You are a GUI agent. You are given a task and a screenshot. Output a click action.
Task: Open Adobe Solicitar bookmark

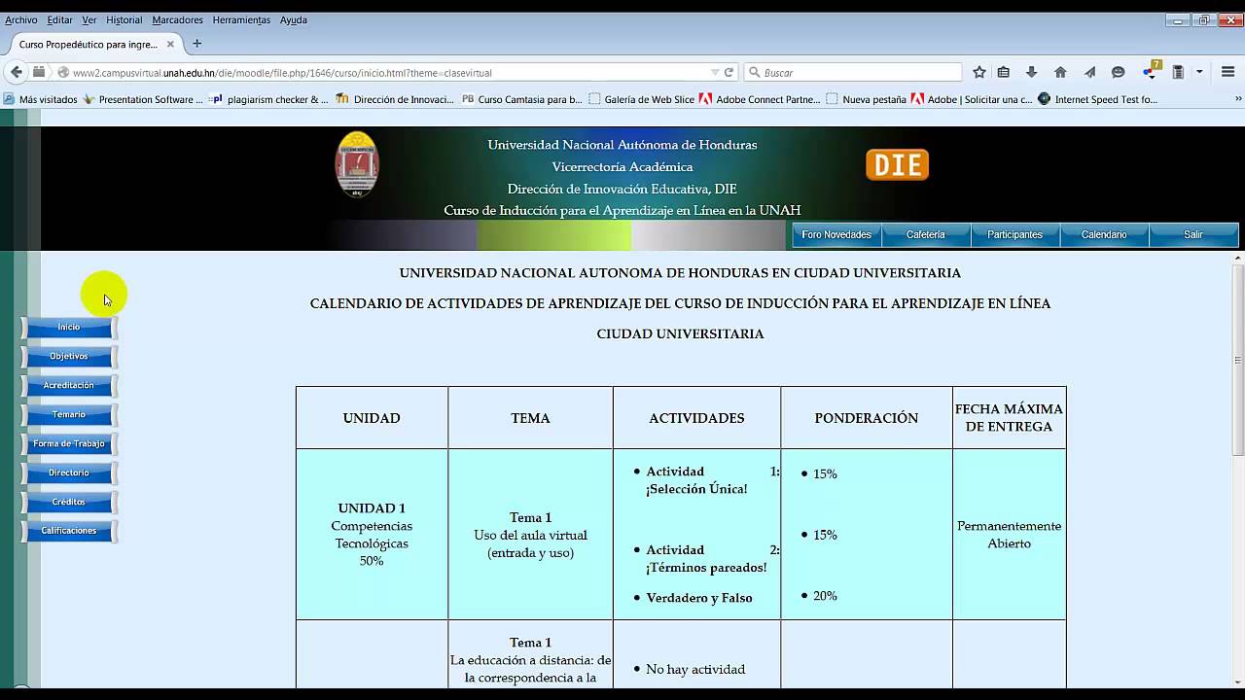pos(972,99)
